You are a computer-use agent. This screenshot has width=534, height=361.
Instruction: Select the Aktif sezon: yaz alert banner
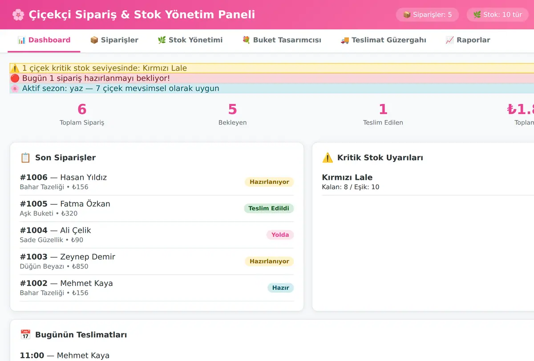pos(272,88)
